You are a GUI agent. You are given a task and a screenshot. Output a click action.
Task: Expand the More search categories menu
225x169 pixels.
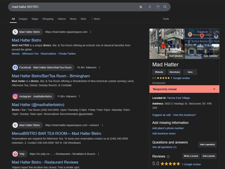96,19
